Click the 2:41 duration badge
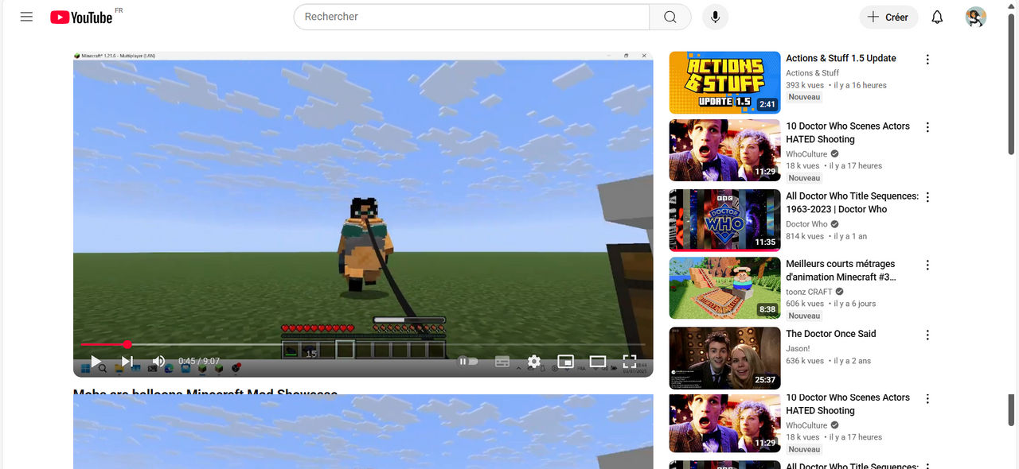The height and width of the screenshot is (469, 1019). click(x=767, y=104)
